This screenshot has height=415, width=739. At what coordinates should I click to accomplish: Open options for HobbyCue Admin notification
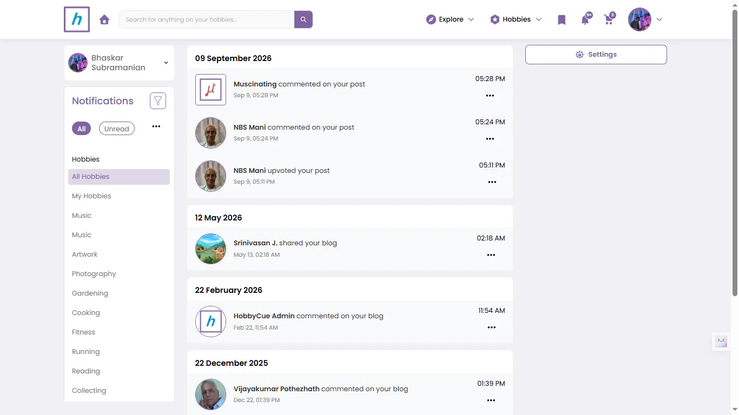(492, 327)
